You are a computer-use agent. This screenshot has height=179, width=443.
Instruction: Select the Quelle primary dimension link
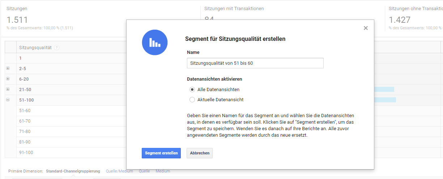coord(144,171)
